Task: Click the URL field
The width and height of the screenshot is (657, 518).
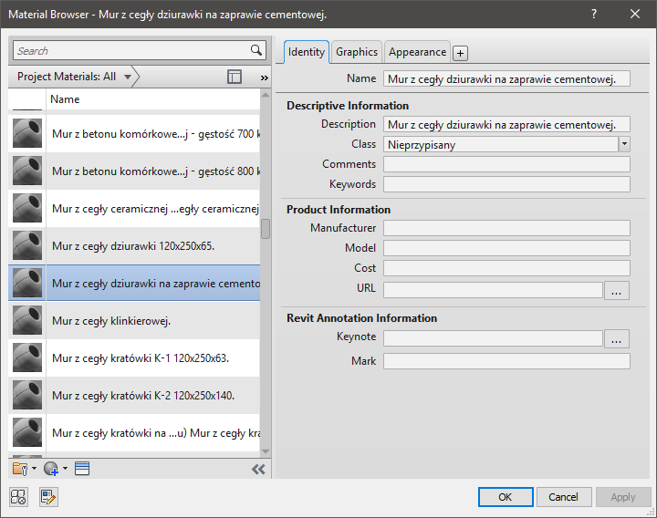Action: (x=493, y=290)
